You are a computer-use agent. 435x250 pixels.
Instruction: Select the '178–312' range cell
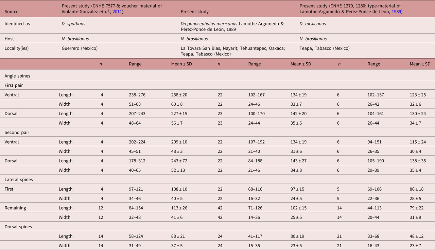(137, 161)
